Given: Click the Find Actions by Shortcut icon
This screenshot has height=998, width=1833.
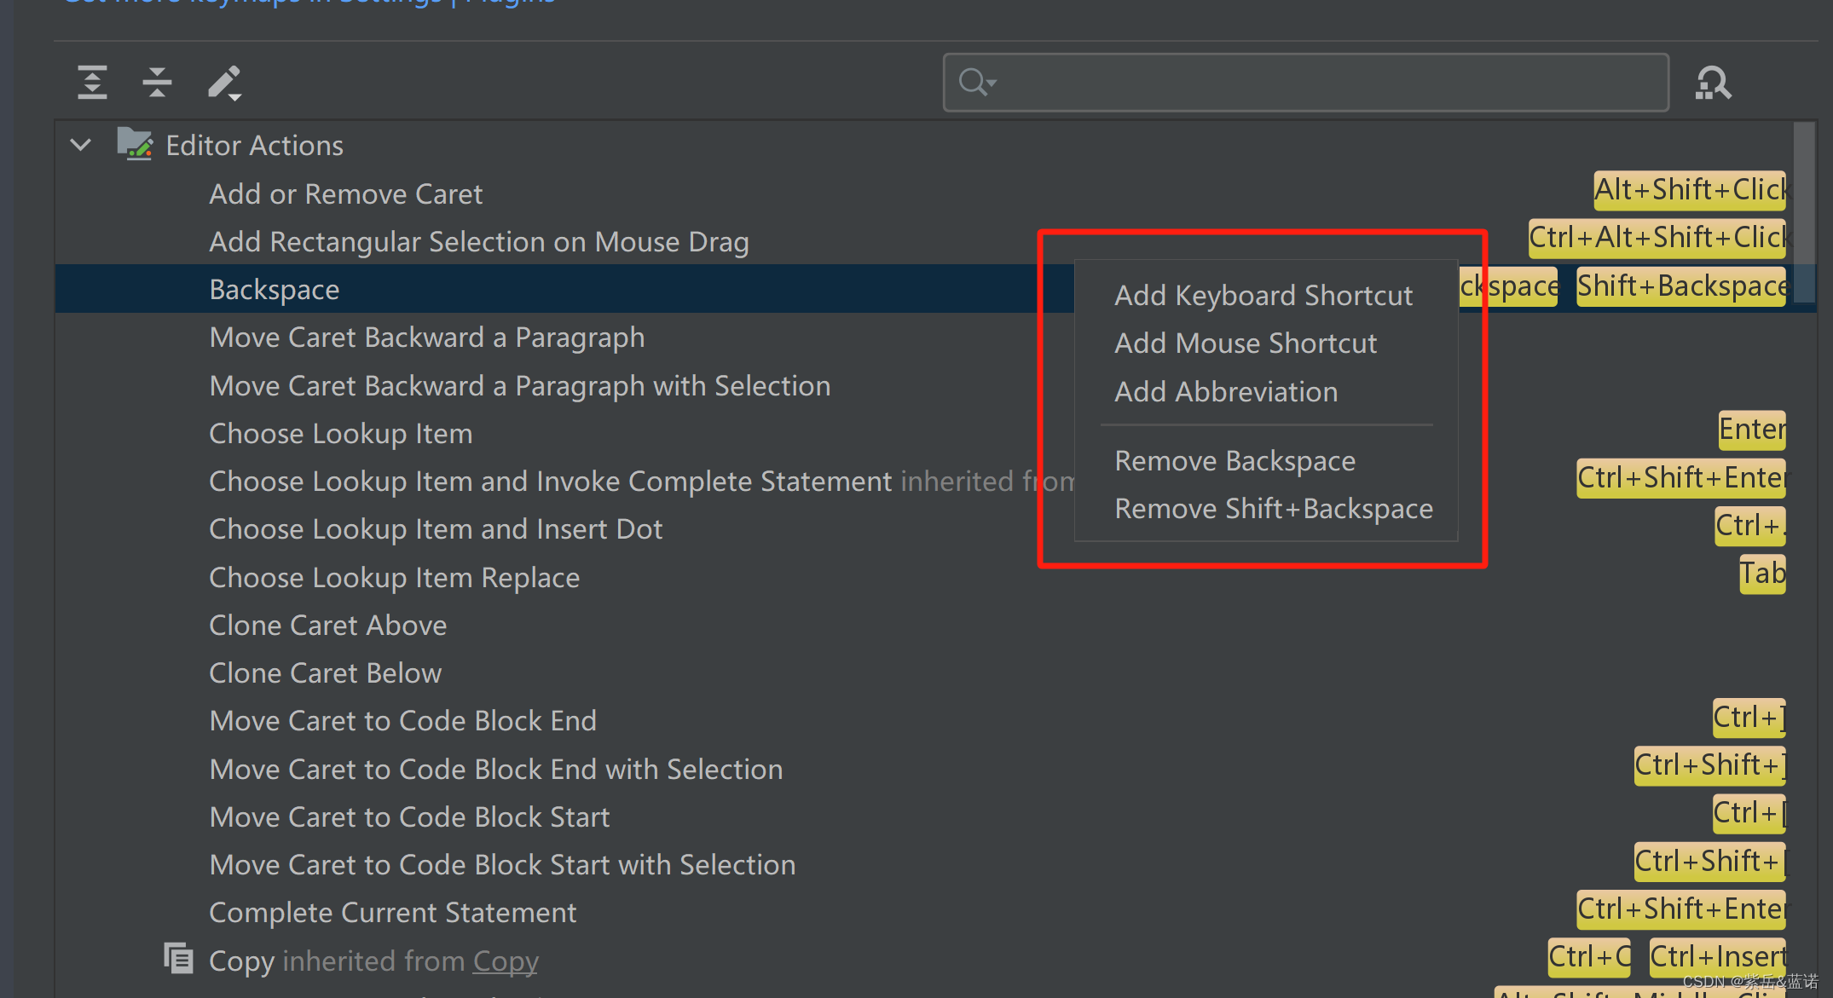Looking at the screenshot, I should point(1713,83).
